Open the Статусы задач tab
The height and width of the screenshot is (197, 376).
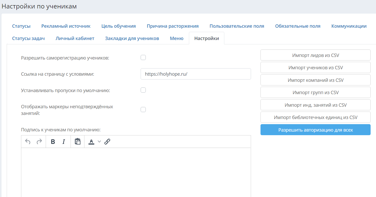pyautogui.click(x=28, y=38)
